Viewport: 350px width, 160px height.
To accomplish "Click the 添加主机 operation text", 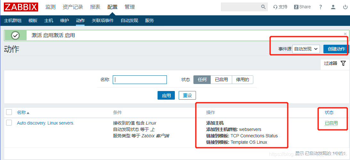I will (x=215, y=123).
